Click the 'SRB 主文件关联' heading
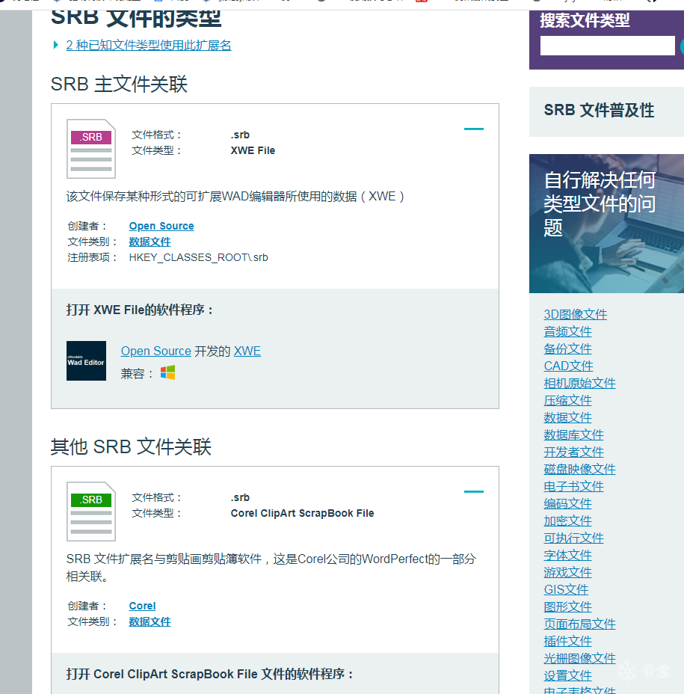Screen dimensions: 684x694 119,84
